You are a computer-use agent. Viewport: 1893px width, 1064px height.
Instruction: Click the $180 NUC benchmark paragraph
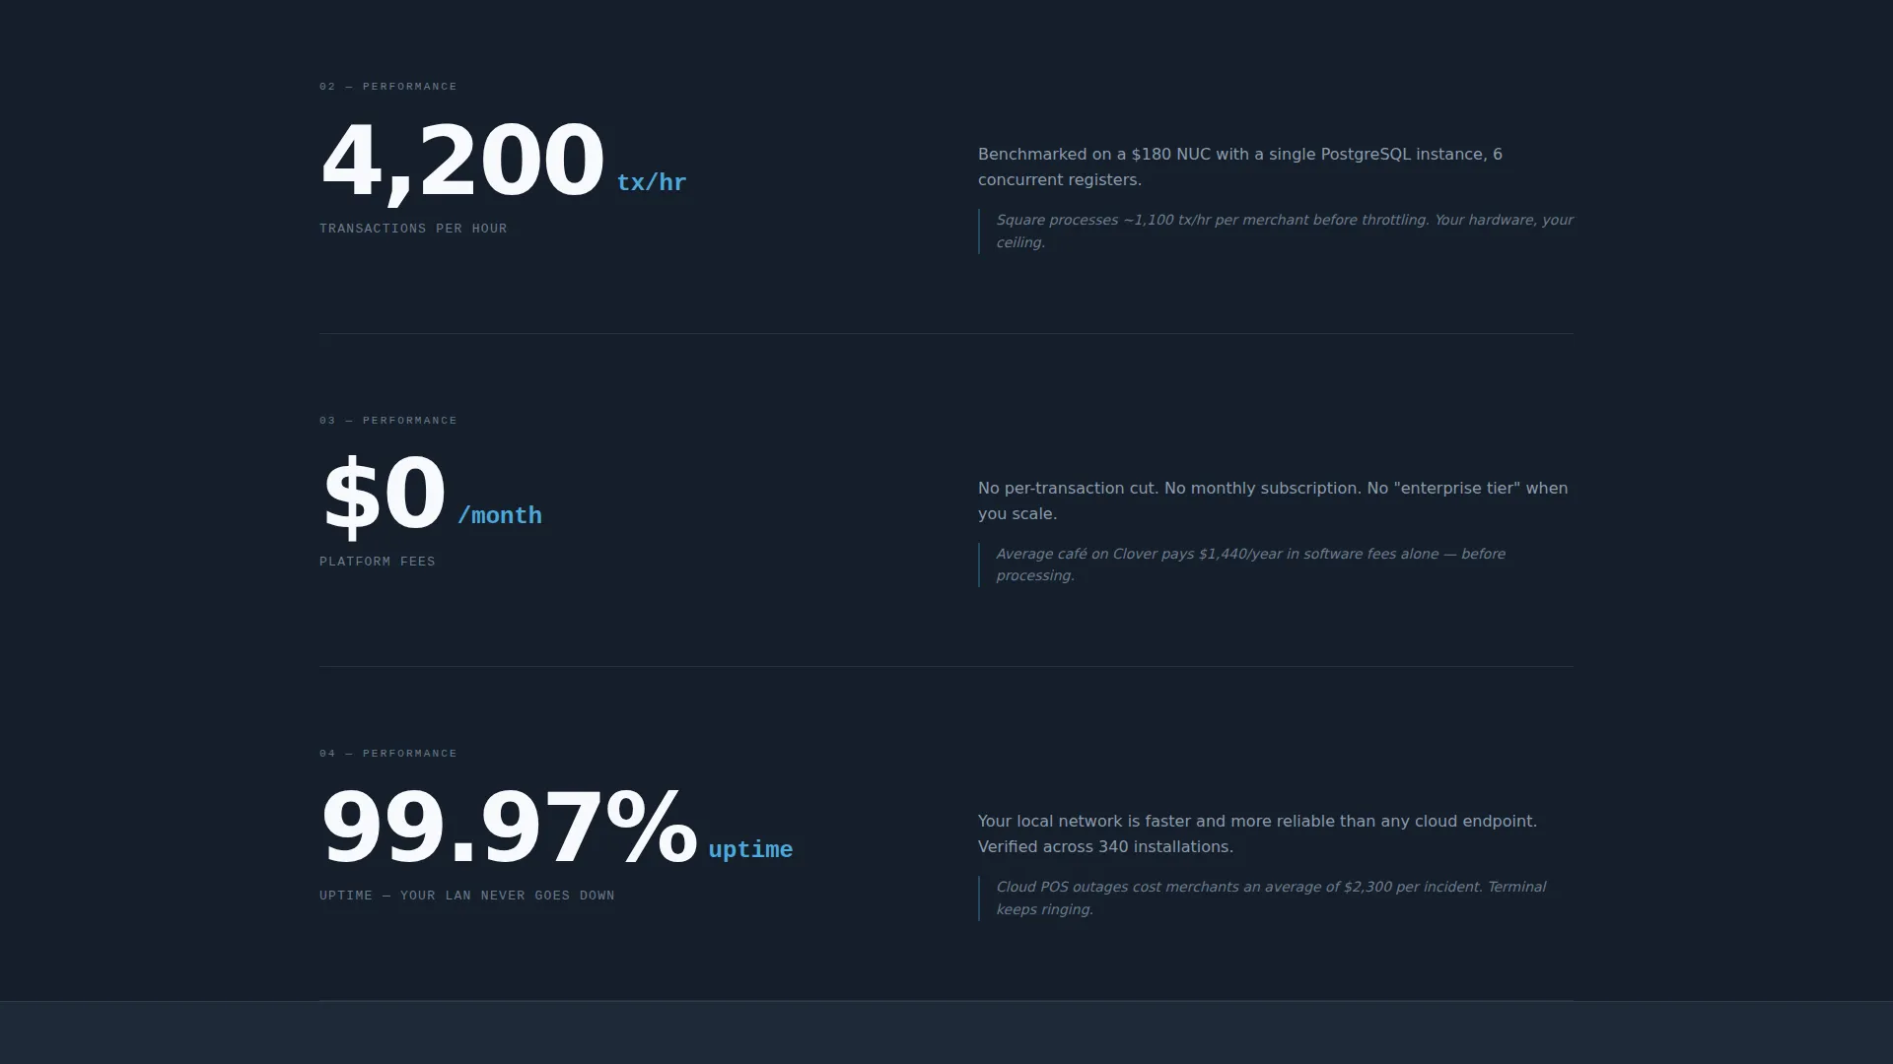tap(1240, 166)
